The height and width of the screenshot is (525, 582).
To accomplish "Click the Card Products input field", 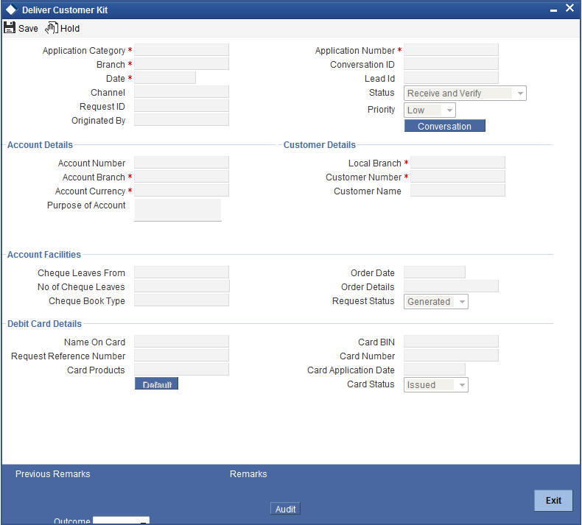I will (x=181, y=370).
